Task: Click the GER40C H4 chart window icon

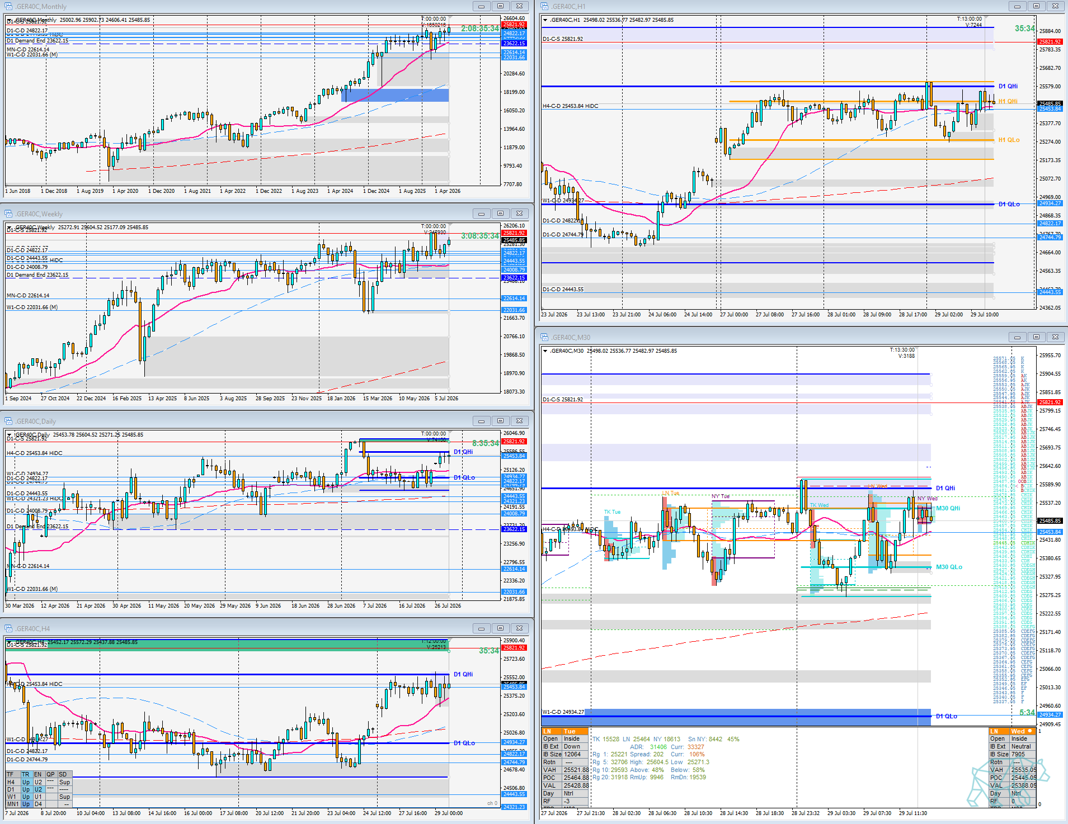Action: click(8, 628)
